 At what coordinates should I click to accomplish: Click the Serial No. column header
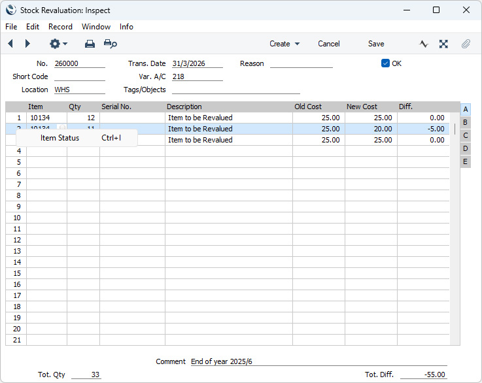click(116, 107)
